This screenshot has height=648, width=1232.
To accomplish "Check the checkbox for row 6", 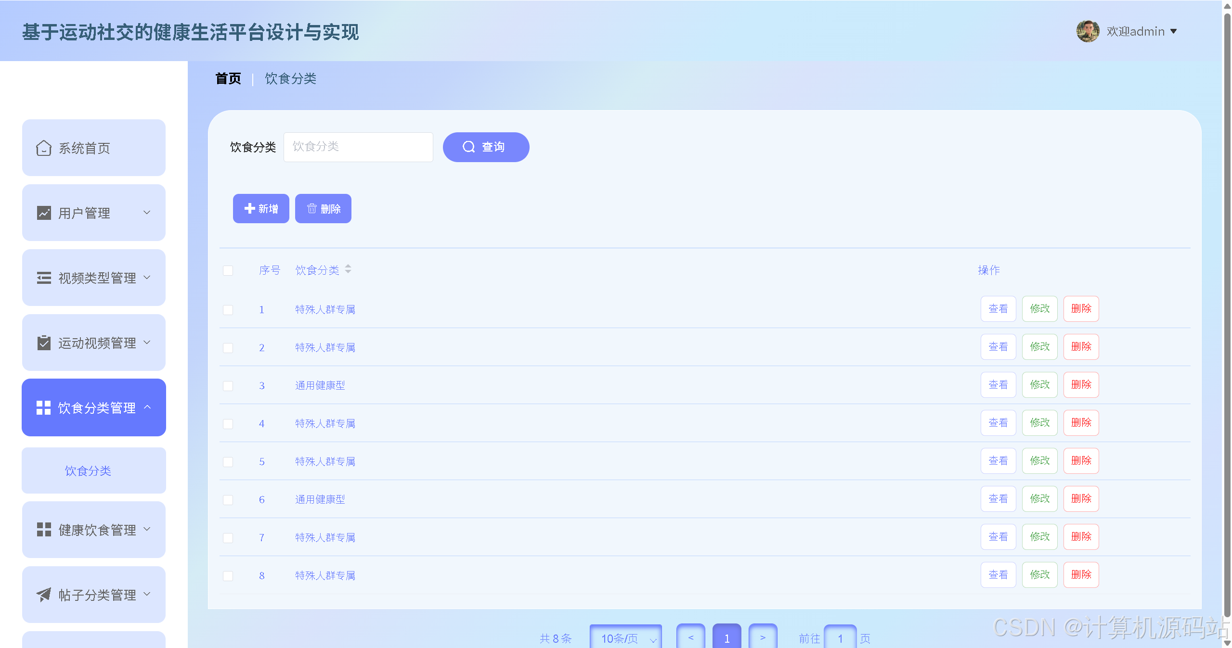I will [x=228, y=499].
